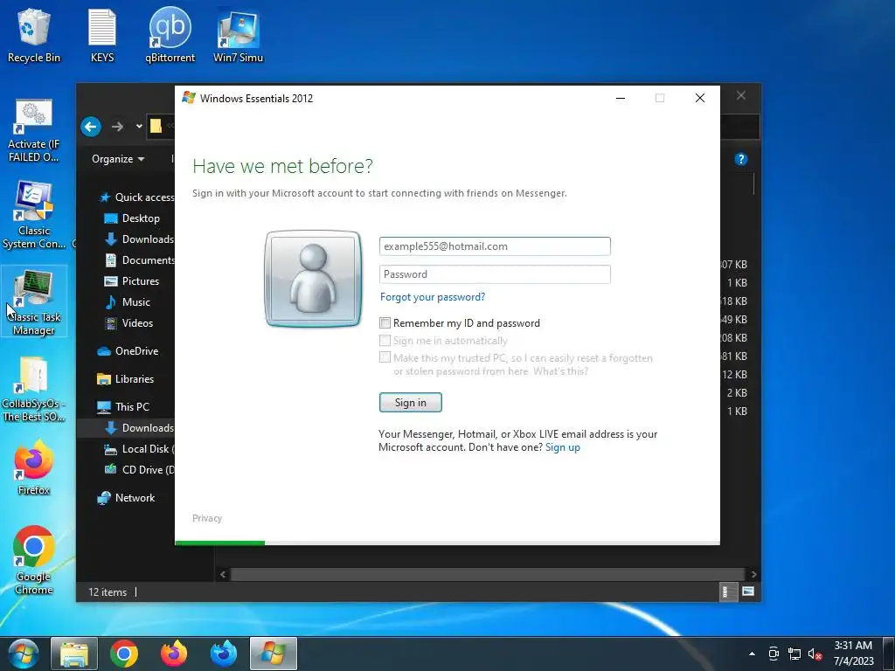The image size is (895, 671).
Task: Open the Win7 Simu desktop shortcut
Action: [x=238, y=35]
